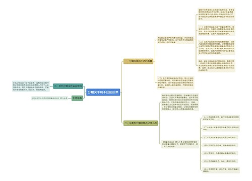
Task: Click the note starting with (一) 分期付款
Action: 216,30
